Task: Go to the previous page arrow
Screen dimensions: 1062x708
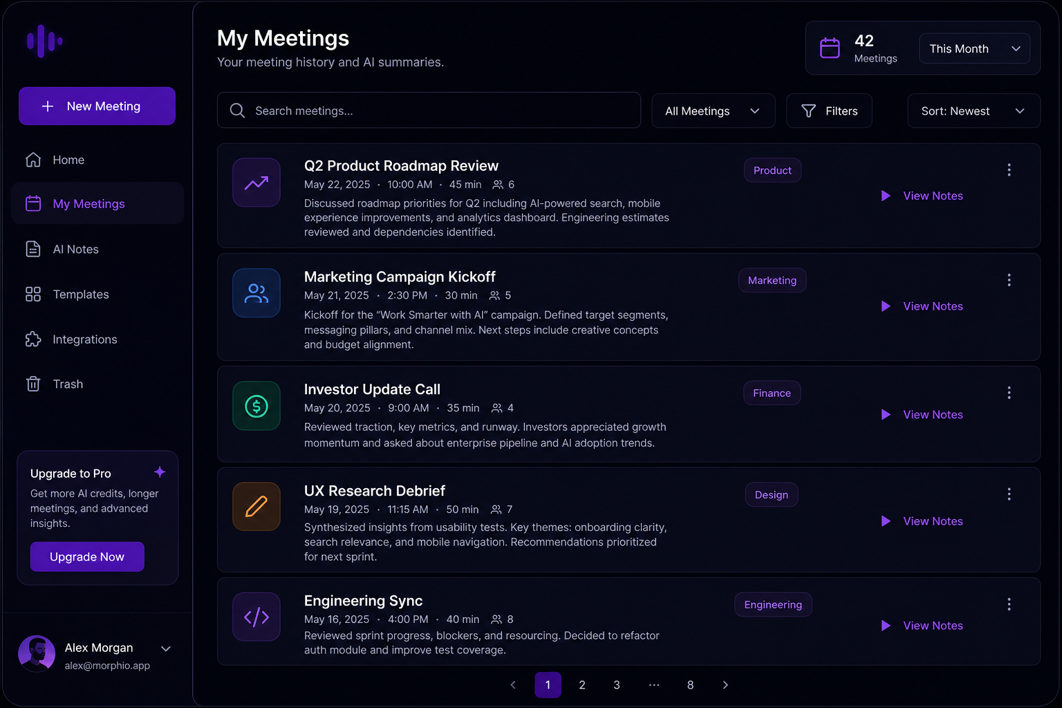Action: point(513,685)
